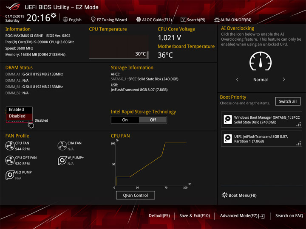The height and width of the screenshot is (229, 306).
Task: Click the 01/12/2019 date
Action: (15, 16)
